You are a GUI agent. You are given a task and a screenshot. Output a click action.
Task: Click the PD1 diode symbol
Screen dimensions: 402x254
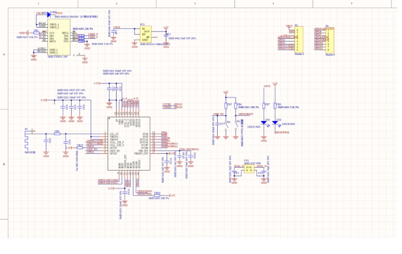pos(48,14)
